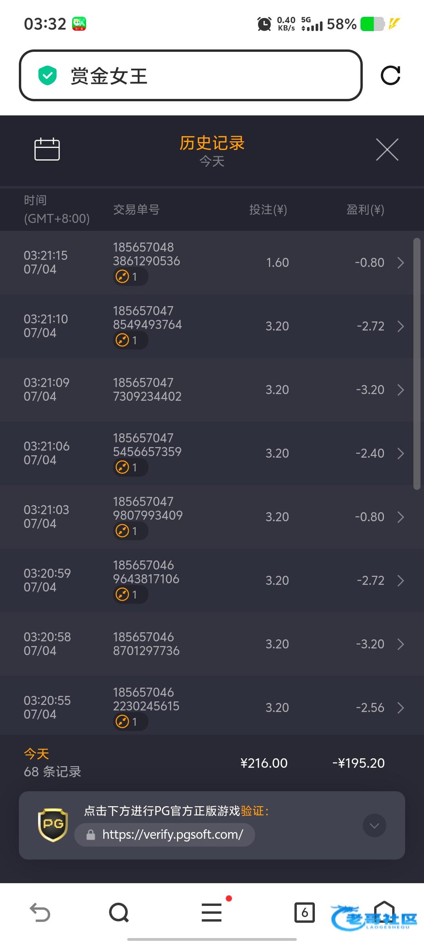Tap the free spin badge on 03:21:10 record
Viewport: 424px width, 942px height.
point(130,340)
